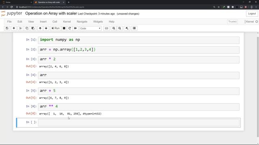The width and height of the screenshot is (259, 145).
Task: Toggle table of contents list icon
Action: tap(134, 28)
